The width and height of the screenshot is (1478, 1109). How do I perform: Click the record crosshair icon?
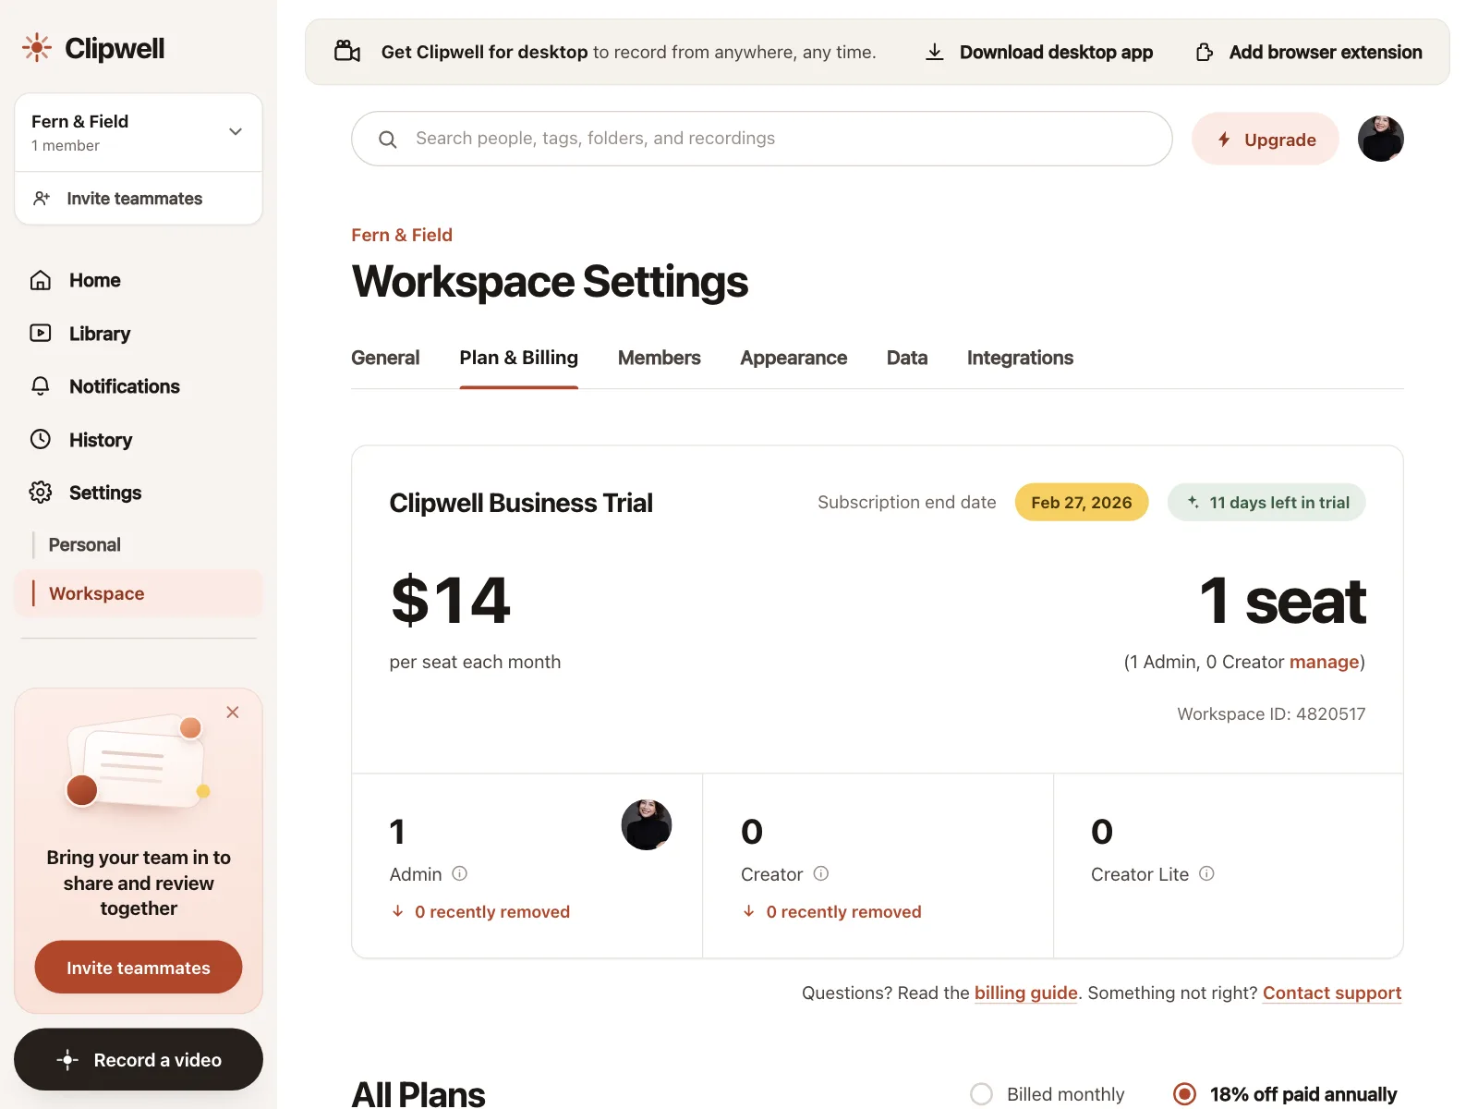(67, 1060)
